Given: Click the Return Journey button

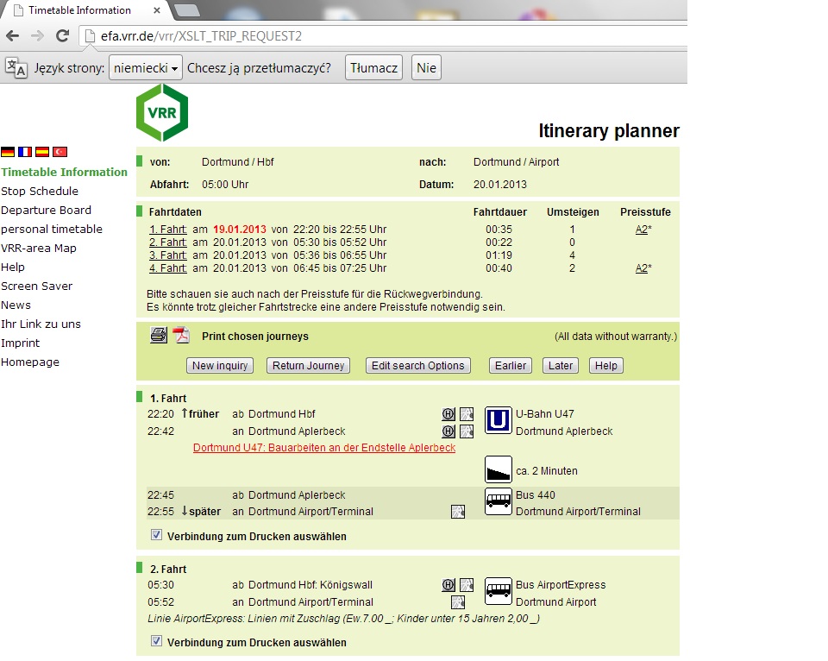Looking at the screenshot, I should point(309,366).
